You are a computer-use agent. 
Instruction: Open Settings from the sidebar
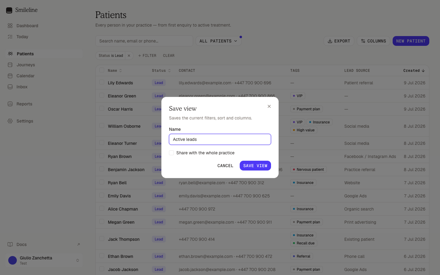point(44,121)
